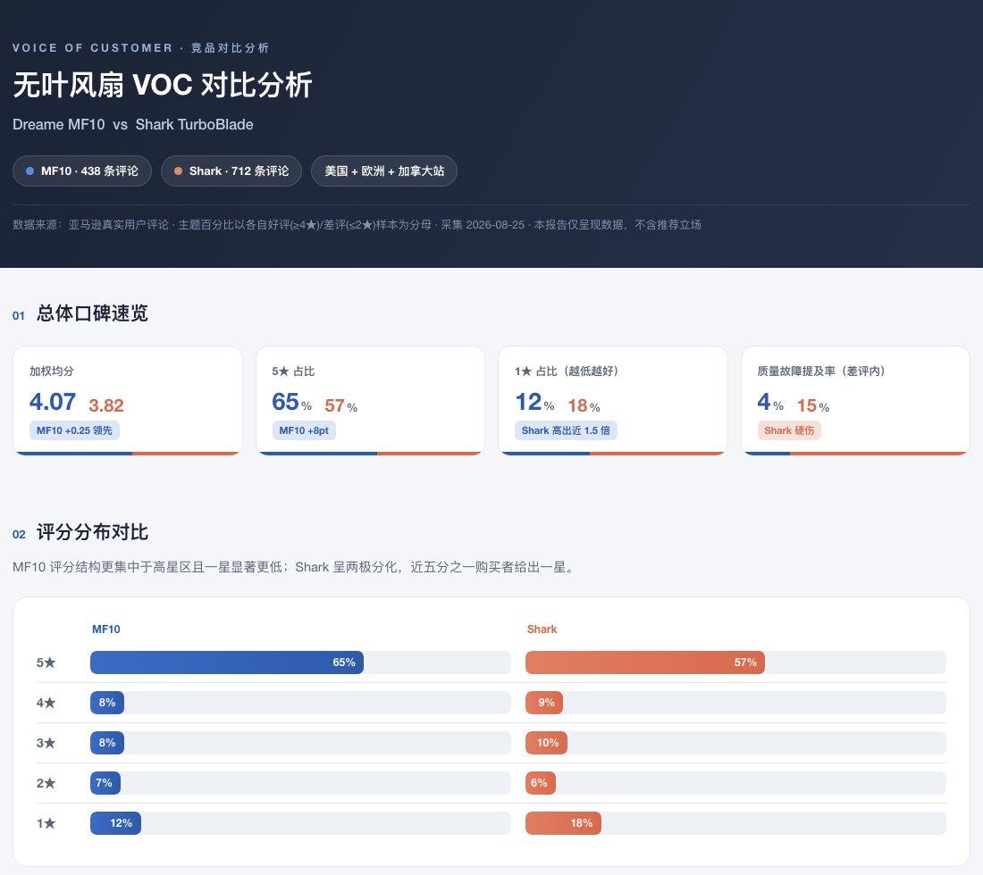Click the MF10 +8pt badge
The width and height of the screenshot is (983, 875).
coord(304,430)
